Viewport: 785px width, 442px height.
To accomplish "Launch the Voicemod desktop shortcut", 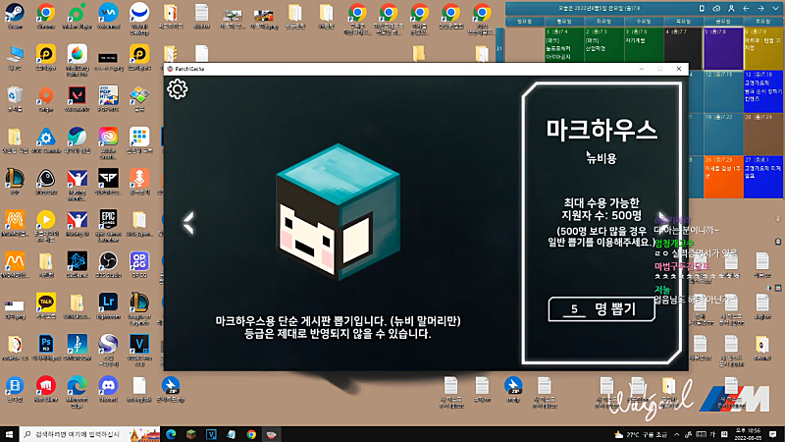I will (x=108, y=16).
